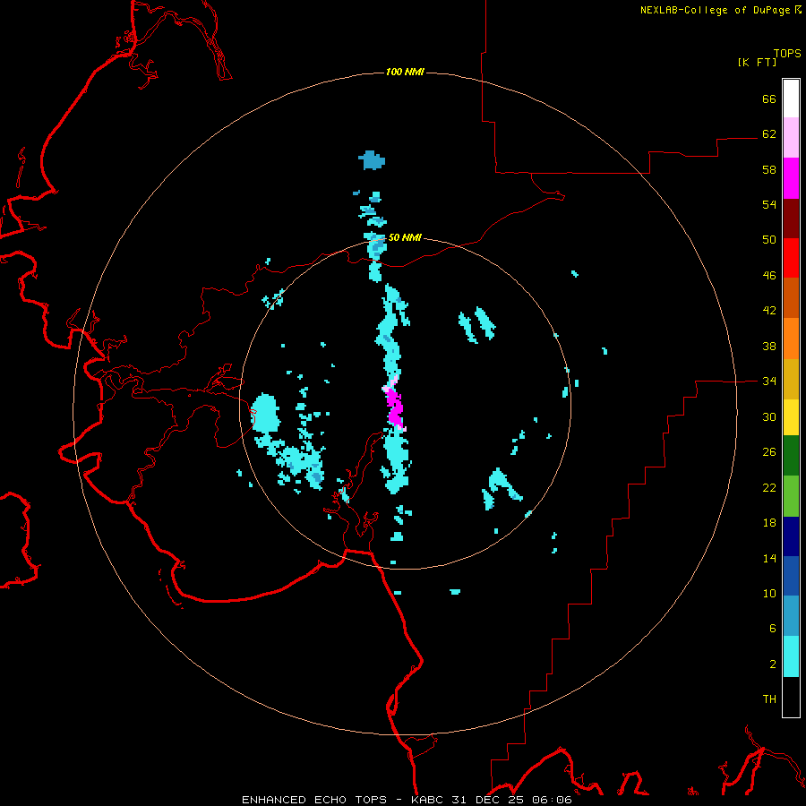Click the black TH swatch at the scale bottom

tap(791, 697)
